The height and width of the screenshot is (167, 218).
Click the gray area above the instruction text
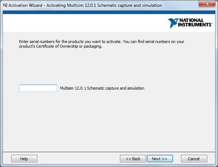click(108, 35)
